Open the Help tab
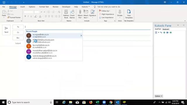Image resolution: width=187 pixels, height=105 pixels. (x=76, y=7)
